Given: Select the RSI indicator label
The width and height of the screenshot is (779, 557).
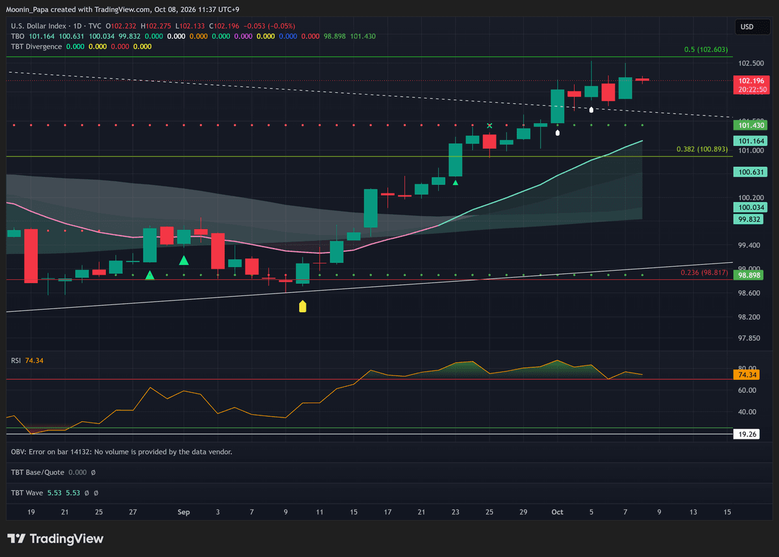Looking at the screenshot, I should 16,360.
